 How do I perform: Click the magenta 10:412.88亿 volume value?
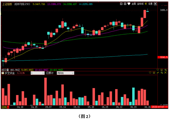[42, 70]
